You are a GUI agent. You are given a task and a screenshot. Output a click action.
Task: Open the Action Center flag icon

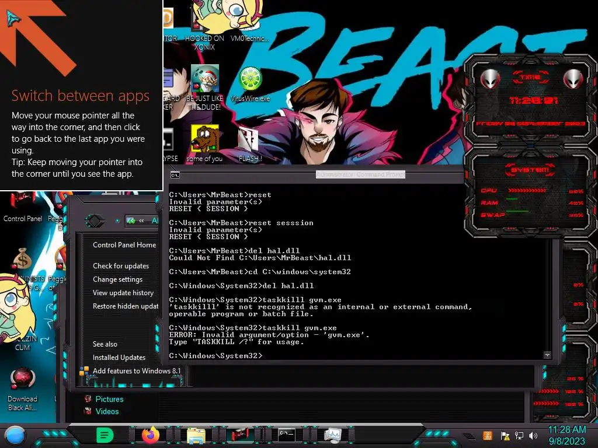click(505, 435)
